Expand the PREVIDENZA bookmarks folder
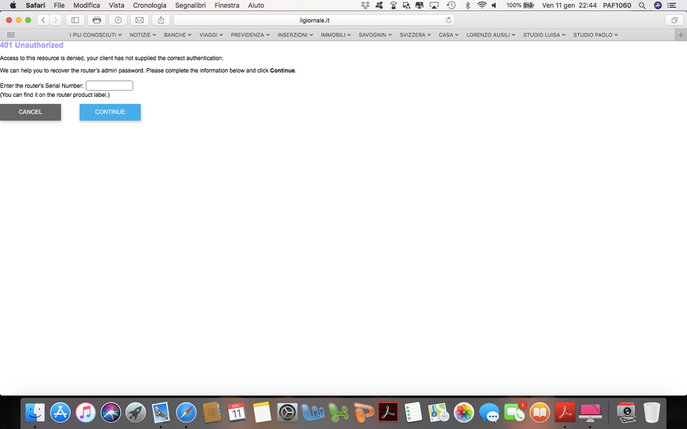This screenshot has width=687, height=429. point(250,35)
